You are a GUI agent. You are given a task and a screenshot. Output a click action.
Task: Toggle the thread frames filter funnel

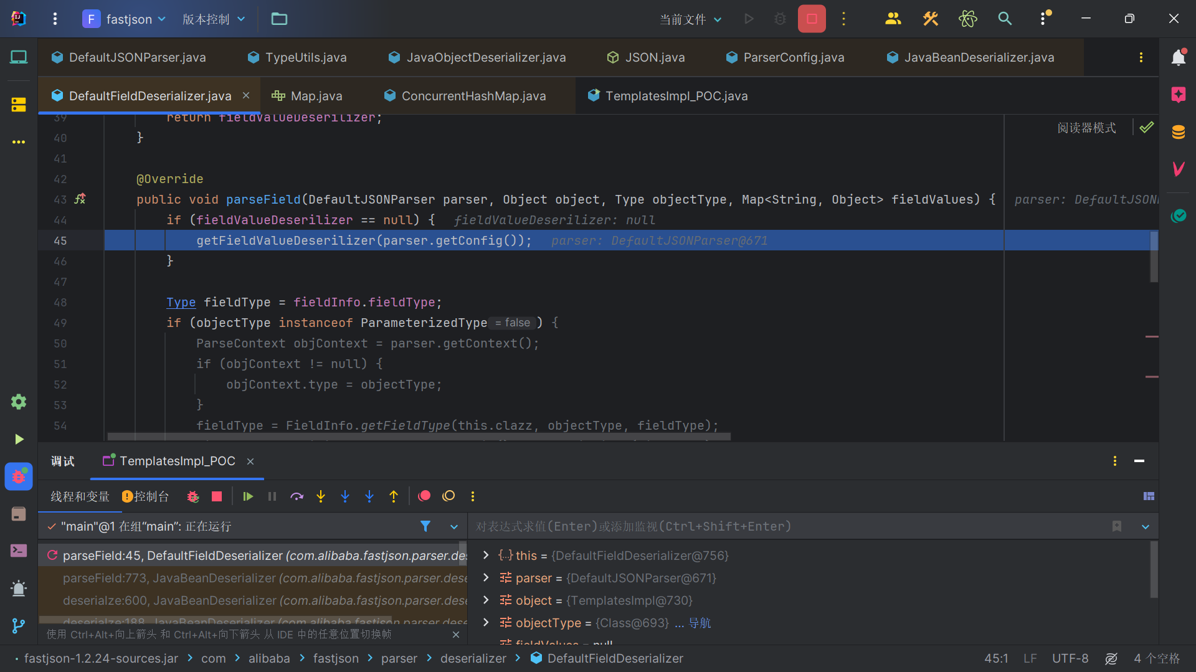tap(425, 526)
